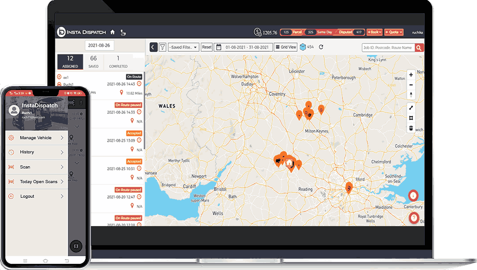
Task: Open Manage Vehicle in phone menu
Action: pos(36,138)
